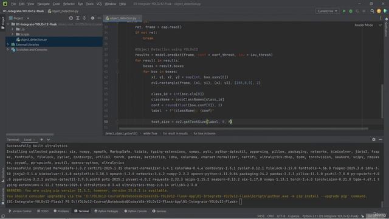This screenshot has height=219, width=389.
Task: Open Python Console tool window
Action: pos(136,211)
